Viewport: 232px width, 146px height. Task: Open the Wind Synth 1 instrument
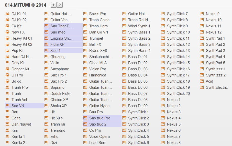(139, 26)
